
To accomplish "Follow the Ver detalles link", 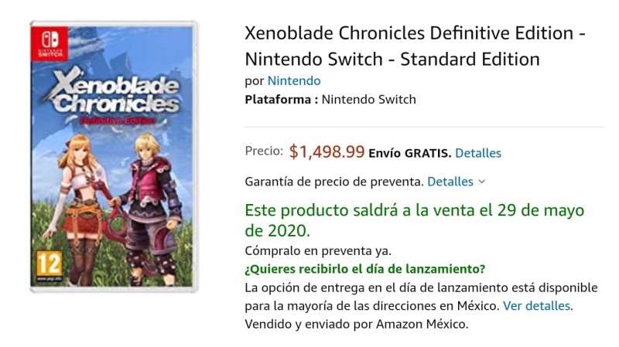I will (536, 305).
